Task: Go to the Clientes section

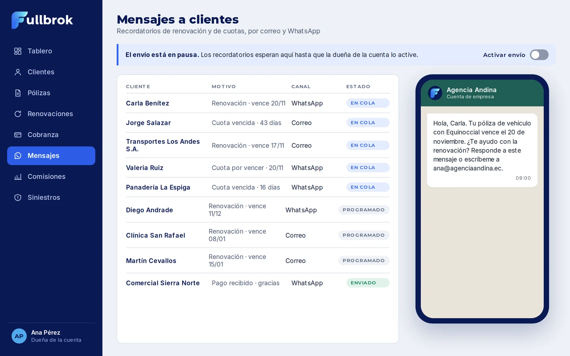Action: click(x=51, y=72)
